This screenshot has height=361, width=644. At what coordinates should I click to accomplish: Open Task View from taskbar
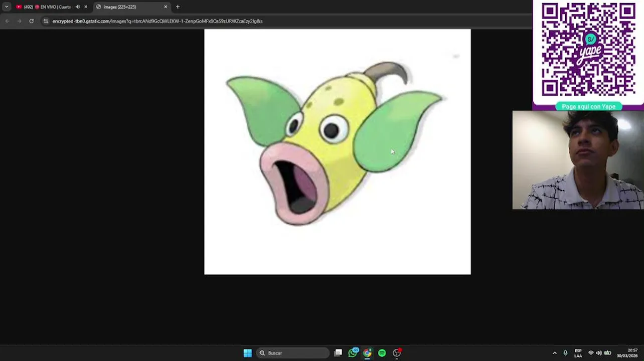click(338, 353)
